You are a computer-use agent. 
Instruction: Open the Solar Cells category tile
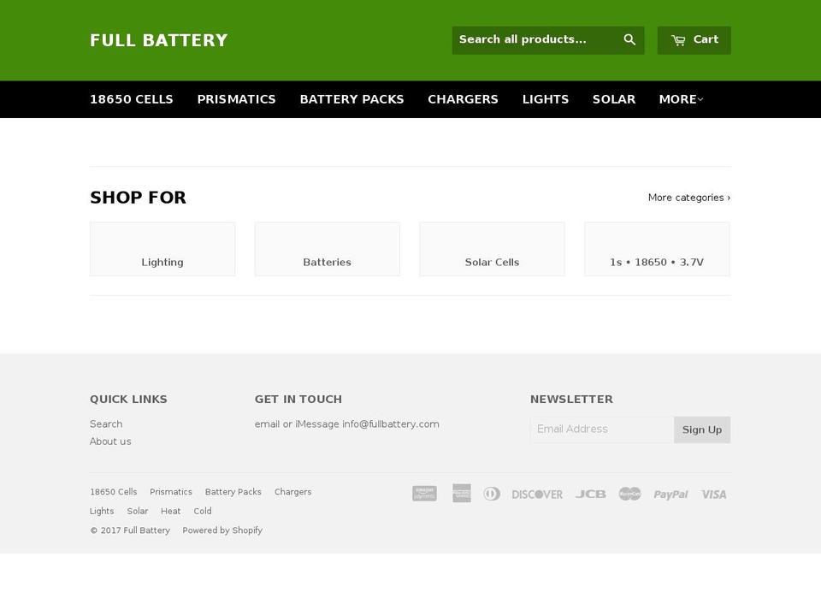click(x=492, y=249)
